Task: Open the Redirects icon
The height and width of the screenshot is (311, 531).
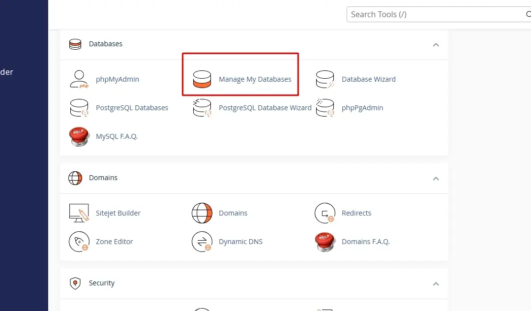Action: (x=325, y=213)
